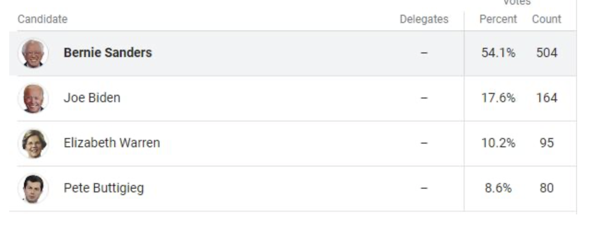Click the Count column header
Image resolution: width=590 pixels, height=231 pixels.
547,19
